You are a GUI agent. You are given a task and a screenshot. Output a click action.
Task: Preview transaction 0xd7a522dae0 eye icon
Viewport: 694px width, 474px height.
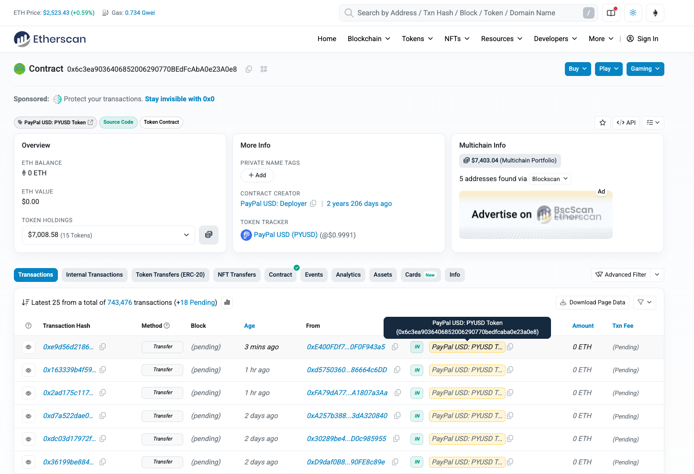click(x=29, y=416)
